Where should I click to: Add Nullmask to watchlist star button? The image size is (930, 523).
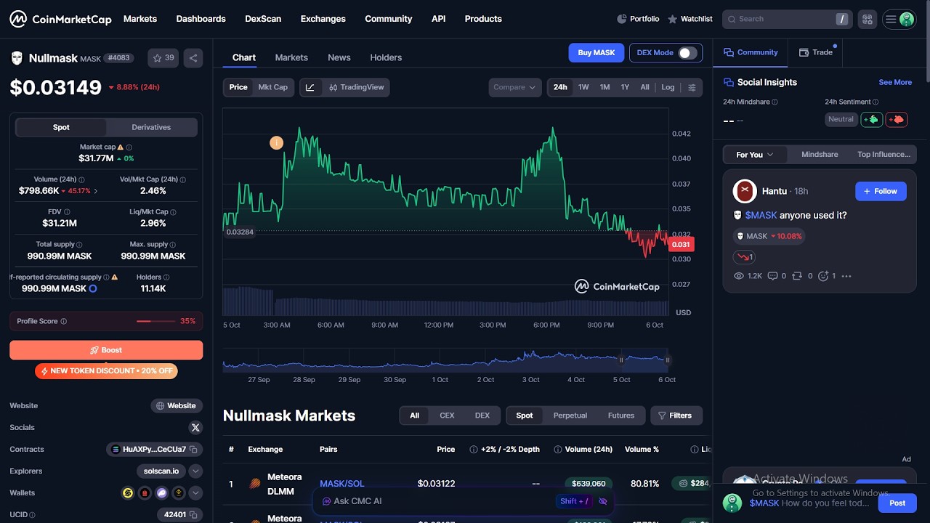pyautogui.click(x=163, y=58)
